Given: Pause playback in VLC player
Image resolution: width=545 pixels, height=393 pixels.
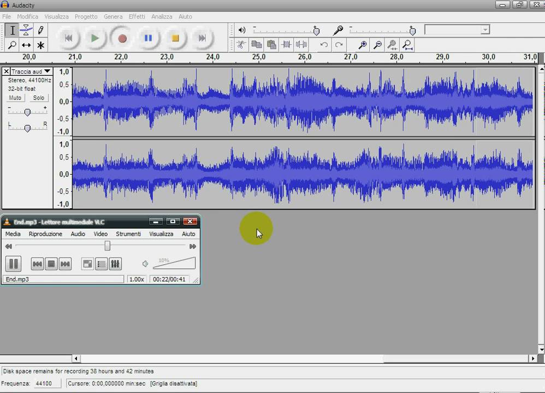Looking at the screenshot, I should [x=14, y=264].
